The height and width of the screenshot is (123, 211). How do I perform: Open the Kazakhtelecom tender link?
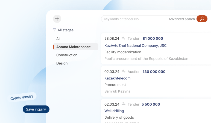coord(118,78)
